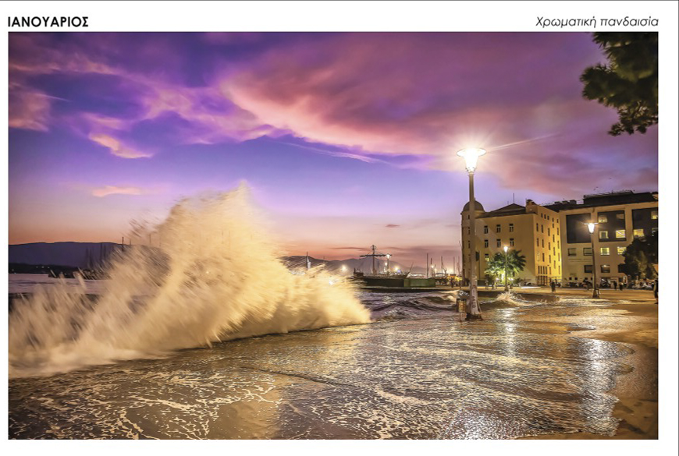
Task: Click the ΙΑΝΟΥΑΡΙΟΣ month heading
Action: coord(48,22)
